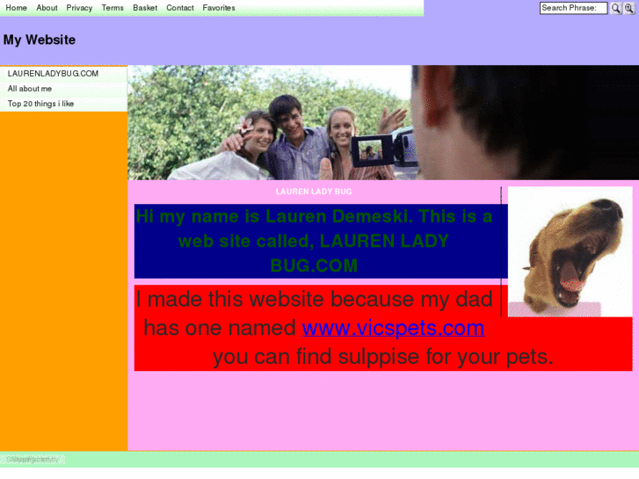Click the friends camcorder banner photo
Image resolution: width=639 pixels, height=479 pixels.
(x=383, y=123)
